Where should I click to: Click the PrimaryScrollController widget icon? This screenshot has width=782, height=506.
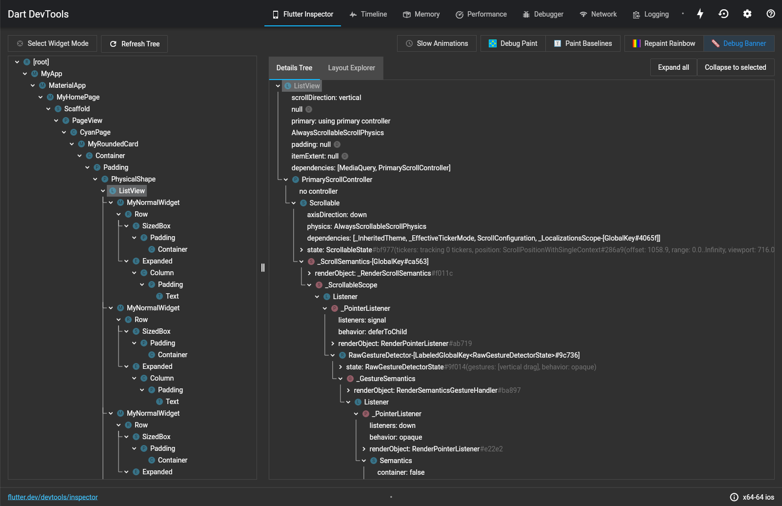(296, 180)
